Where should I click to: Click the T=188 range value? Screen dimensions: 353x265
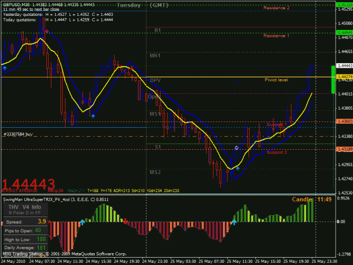(x=93, y=191)
